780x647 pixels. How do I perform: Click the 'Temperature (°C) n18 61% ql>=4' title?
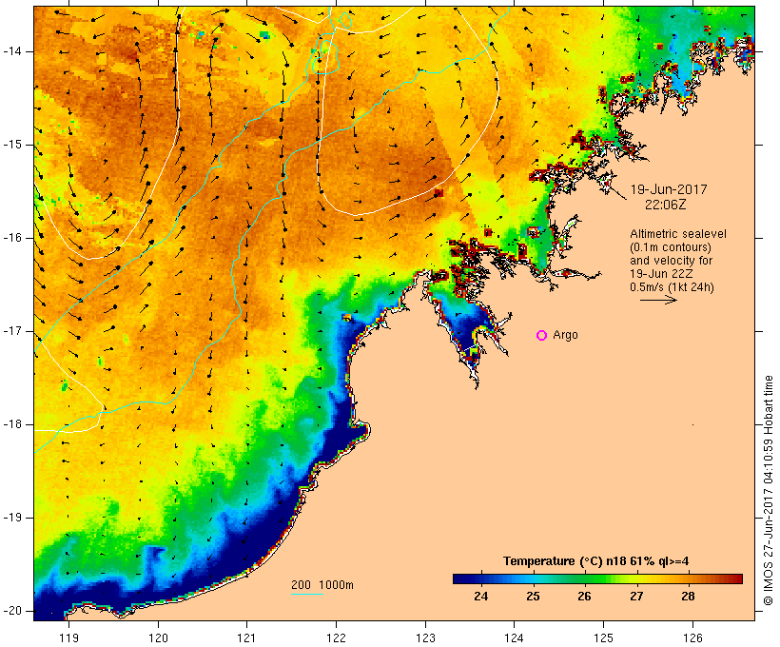pyautogui.click(x=596, y=561)
